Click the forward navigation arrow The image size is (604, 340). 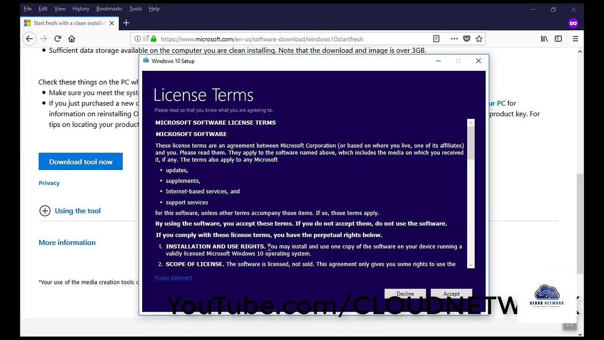[43, 39]
